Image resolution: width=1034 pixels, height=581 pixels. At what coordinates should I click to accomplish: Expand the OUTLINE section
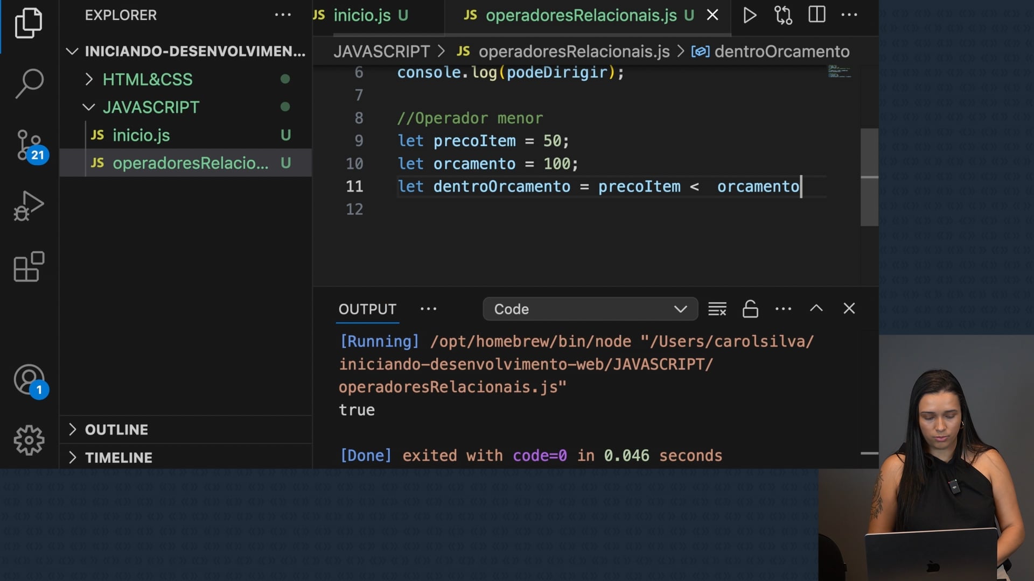click(x=116, y=430)
